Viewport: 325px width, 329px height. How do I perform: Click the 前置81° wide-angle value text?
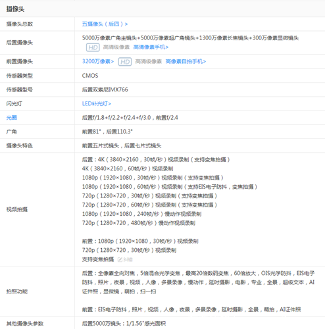coord(91,132)
